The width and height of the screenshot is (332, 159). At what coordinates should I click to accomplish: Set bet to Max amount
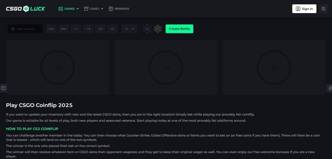tap(64, 29)
